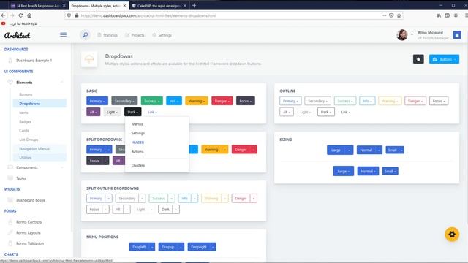Open the Firefox library icon

coord(439,15)
